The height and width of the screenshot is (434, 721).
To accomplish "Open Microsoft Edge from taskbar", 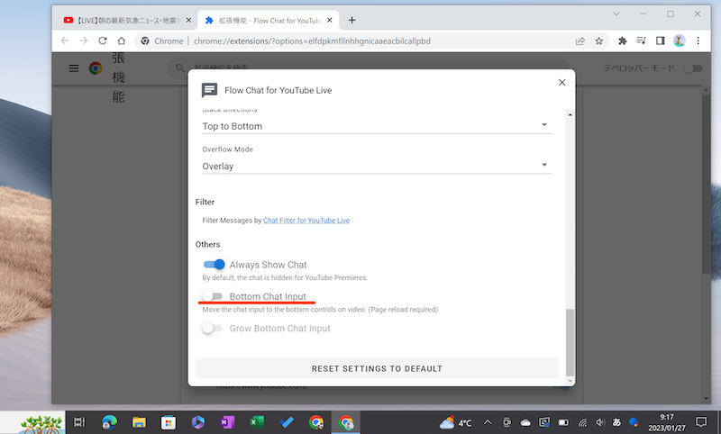I will point(109,421).
